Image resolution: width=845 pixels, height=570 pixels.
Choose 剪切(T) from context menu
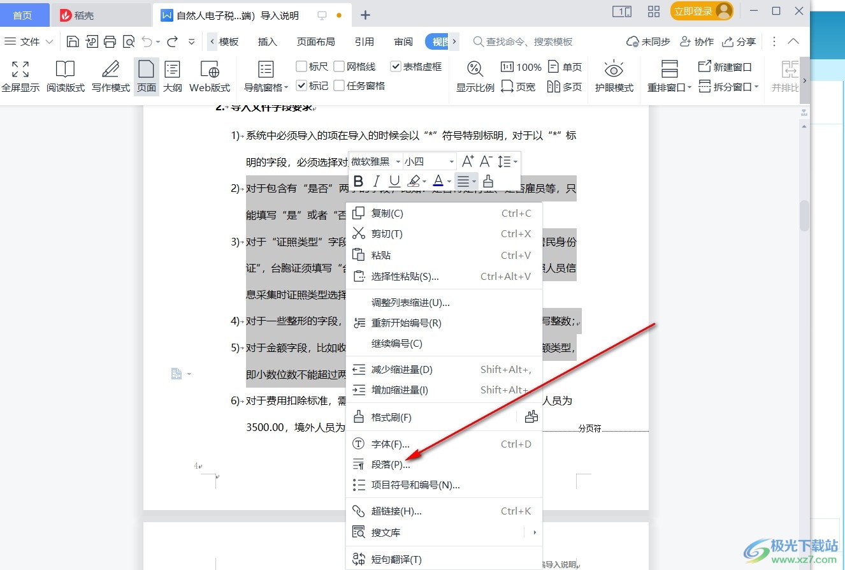444,234
